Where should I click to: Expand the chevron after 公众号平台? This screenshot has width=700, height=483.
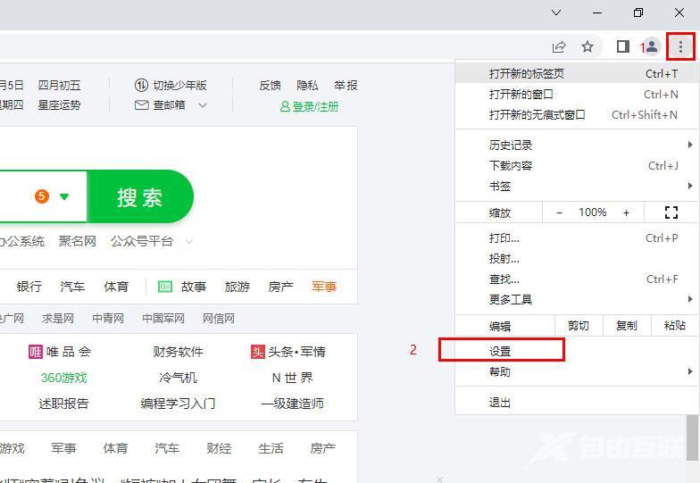pos(189,241)
